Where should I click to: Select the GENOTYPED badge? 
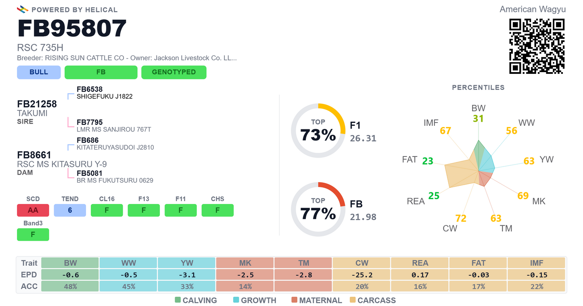[x=174, y=72]
